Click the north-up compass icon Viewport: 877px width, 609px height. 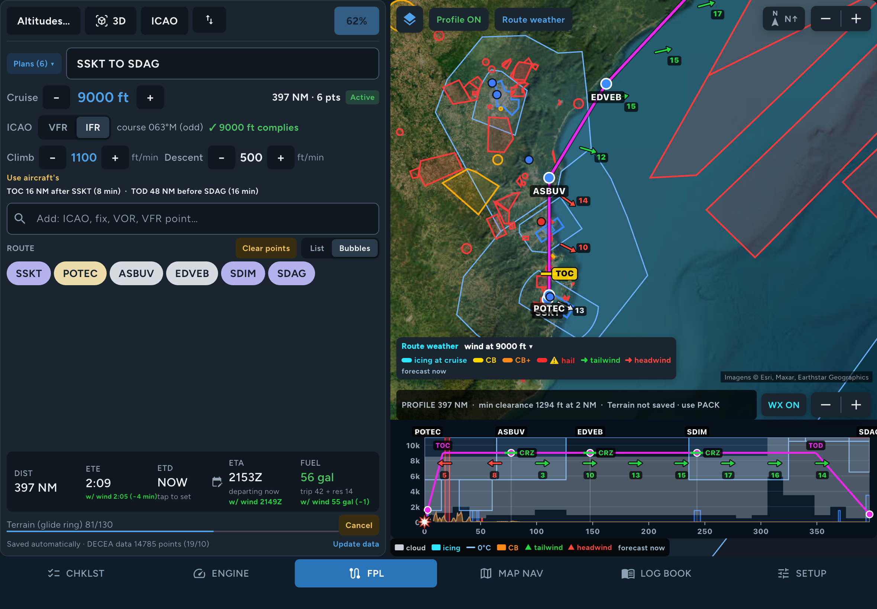coord(783,19)
